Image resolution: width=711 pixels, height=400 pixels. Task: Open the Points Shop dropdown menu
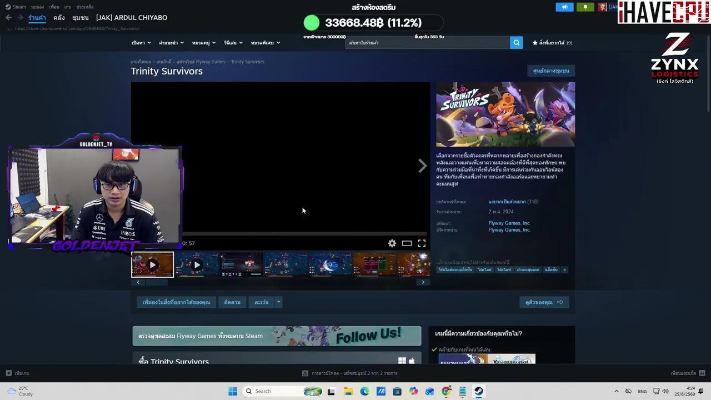233,43
